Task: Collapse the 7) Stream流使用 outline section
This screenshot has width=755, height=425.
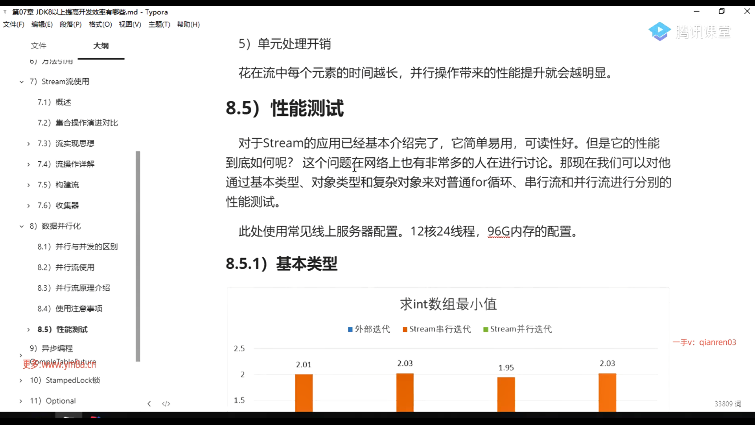Action: (22, 82)
